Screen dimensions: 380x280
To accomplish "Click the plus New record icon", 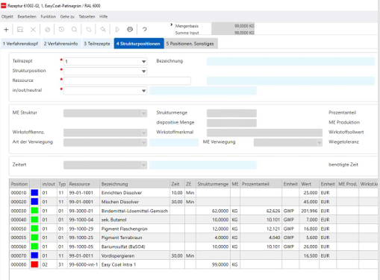I will coord(6,30).
